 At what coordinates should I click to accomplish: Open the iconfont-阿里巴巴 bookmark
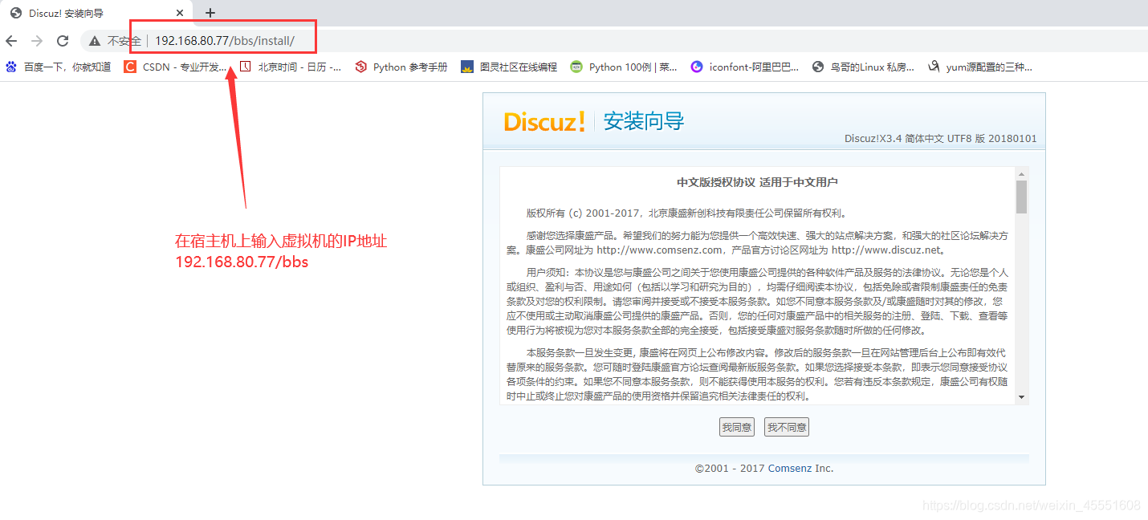745,67
